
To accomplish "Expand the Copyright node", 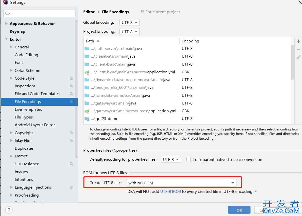I will click(11, 133).
